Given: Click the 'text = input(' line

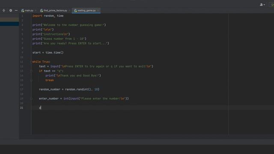Looking at the screenshot, I should tap(96, 66).
